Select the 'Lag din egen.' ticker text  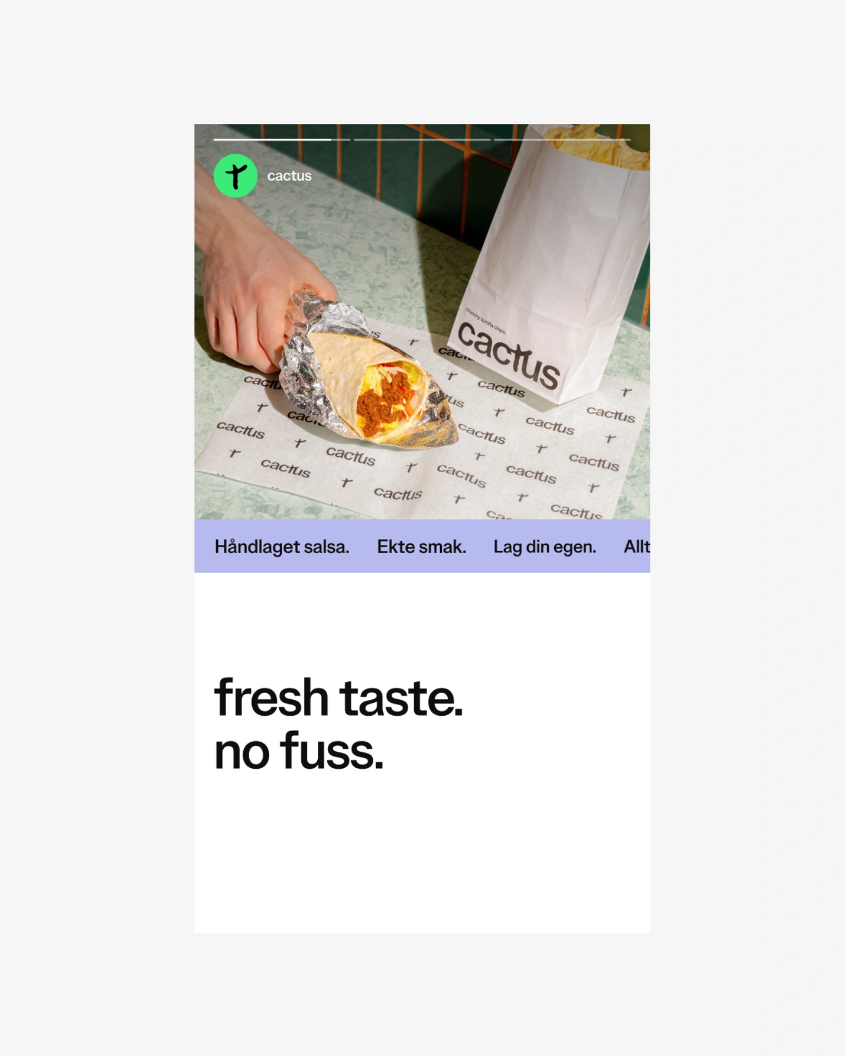pyautogui.click(x=545, y=547)
